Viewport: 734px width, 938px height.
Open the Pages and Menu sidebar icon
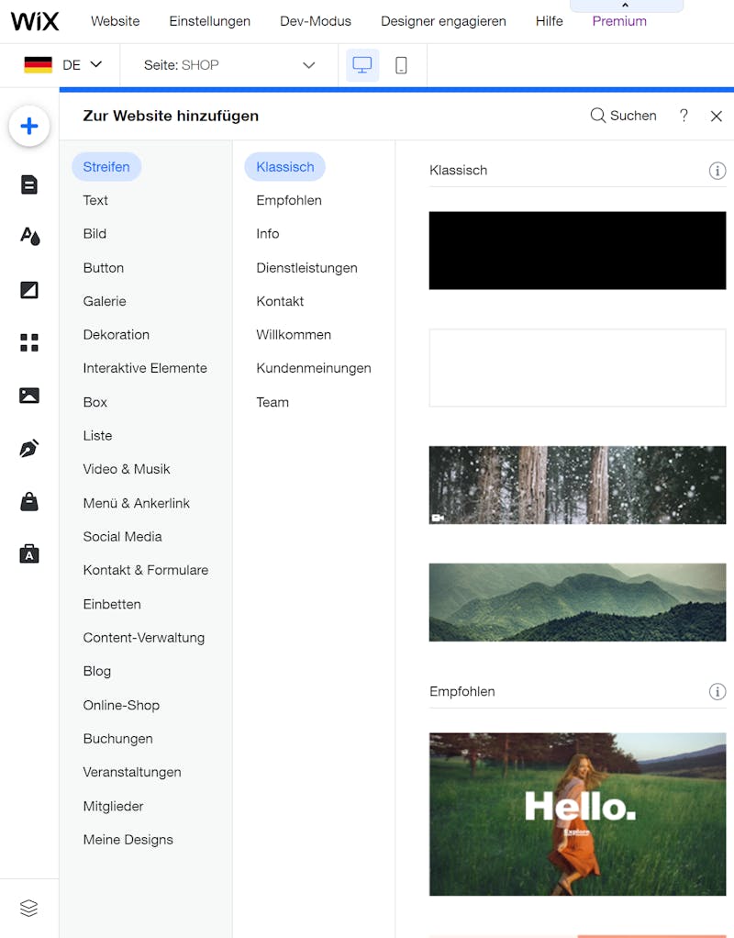(x=28, y=184)
